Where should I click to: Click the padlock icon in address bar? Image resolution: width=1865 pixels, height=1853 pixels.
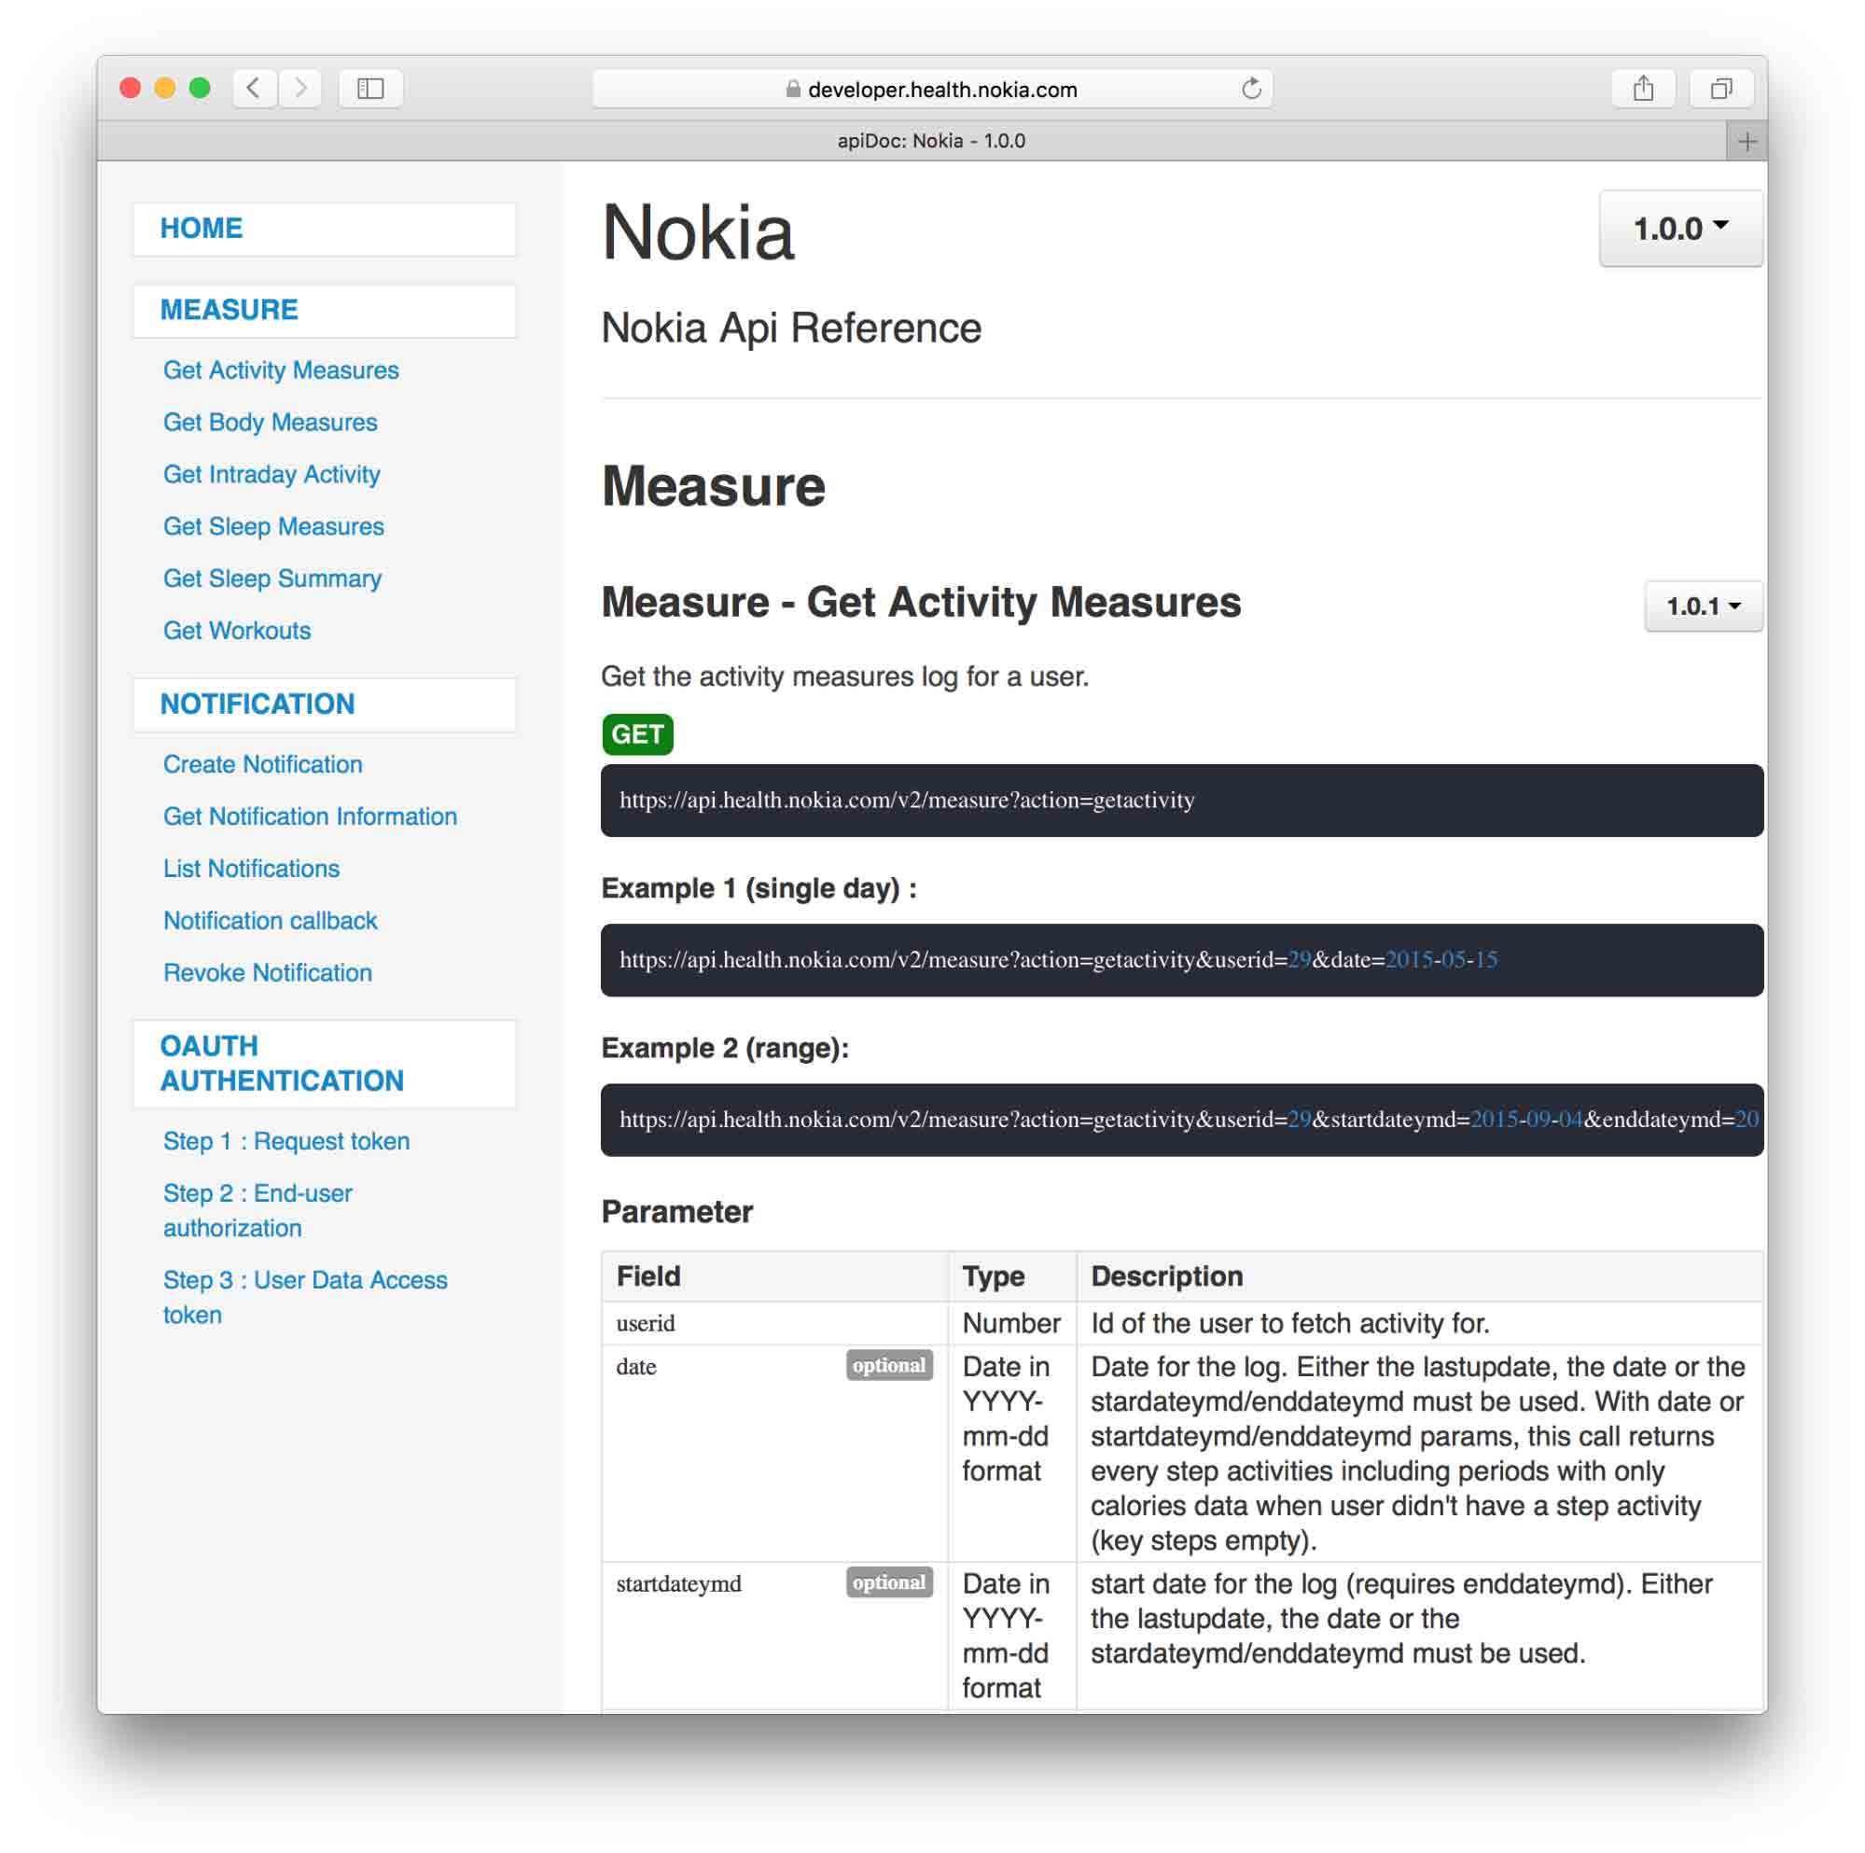(792, 89)
